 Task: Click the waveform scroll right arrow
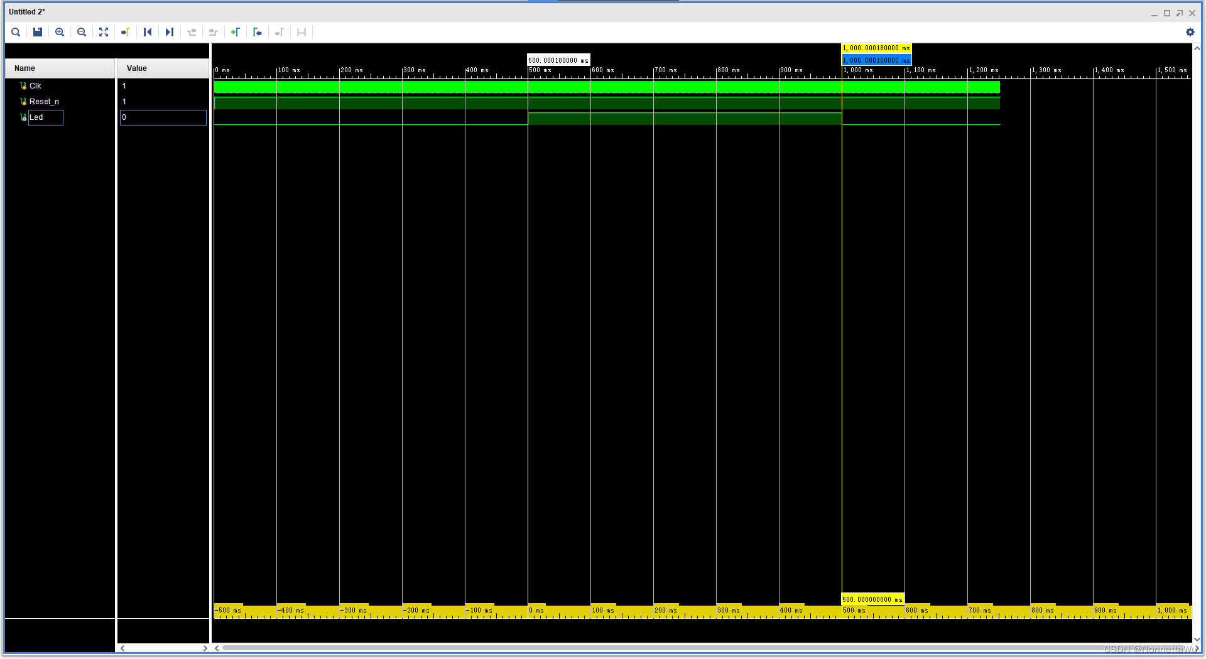coord(1197,648)
